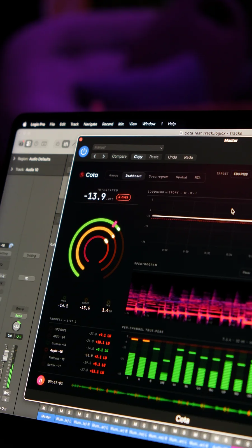Open the Logic Pro menu
The image size is (252, 448).
[x=38, y=124]
